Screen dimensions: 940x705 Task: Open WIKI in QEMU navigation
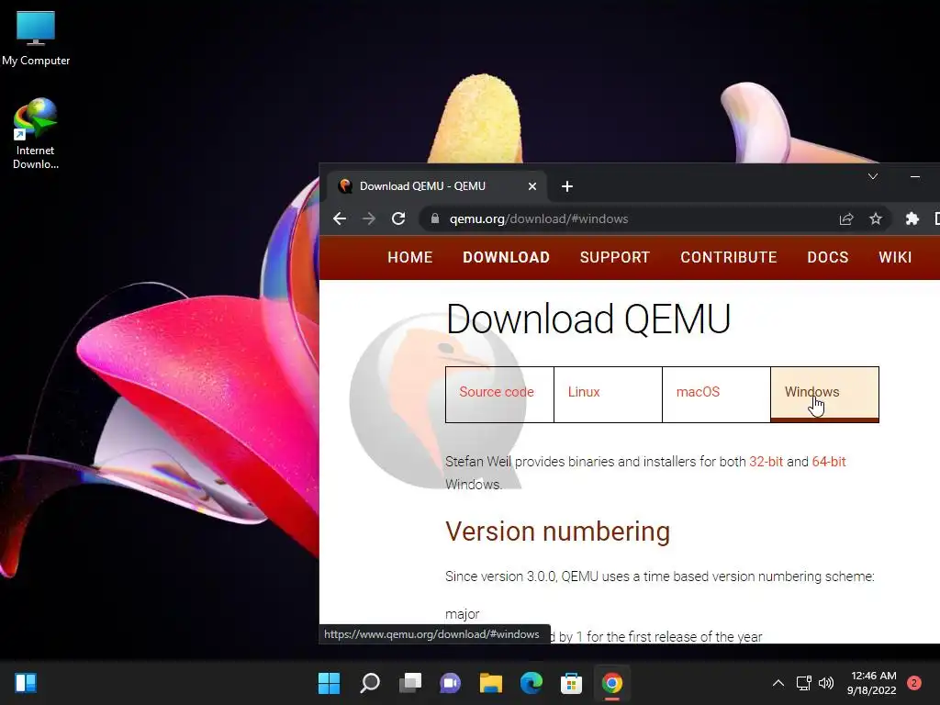pos(895,258)
